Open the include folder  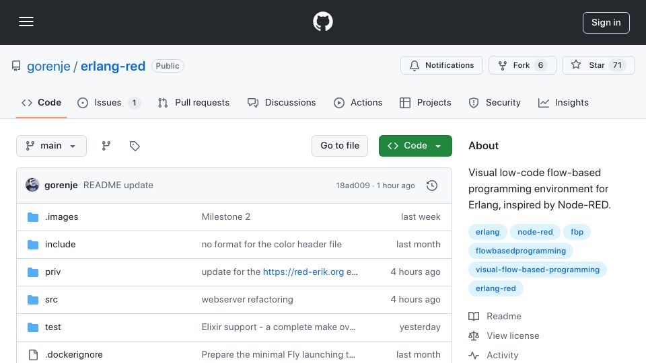60,245
